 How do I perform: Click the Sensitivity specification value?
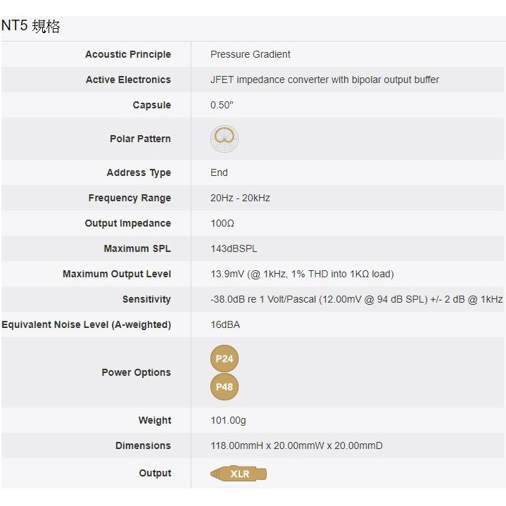click(356, 299)
